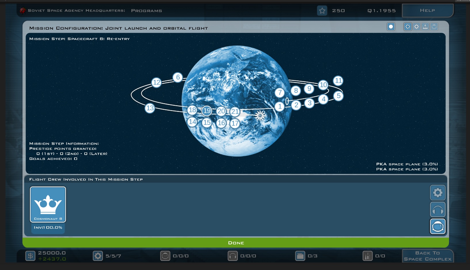This screenshot has height=270, width=470.
Task: Click the astronaut helmet icon in the top toolbar
Action: click(x=434, y=27)
